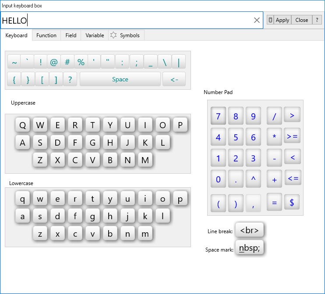Tap uppercase P key
The height and width of the screenshot is (294, 325).
[180, 125]
